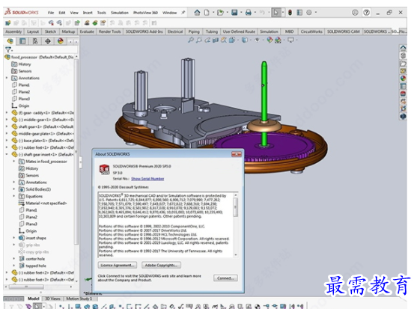The width and height of the screenshot is (417, 309).
Task: Switch to the Evaluate tab
Action: pos(87,31)
